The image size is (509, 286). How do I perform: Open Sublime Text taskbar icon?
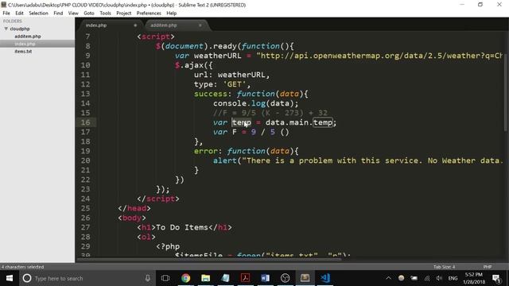tap(305, 278)
